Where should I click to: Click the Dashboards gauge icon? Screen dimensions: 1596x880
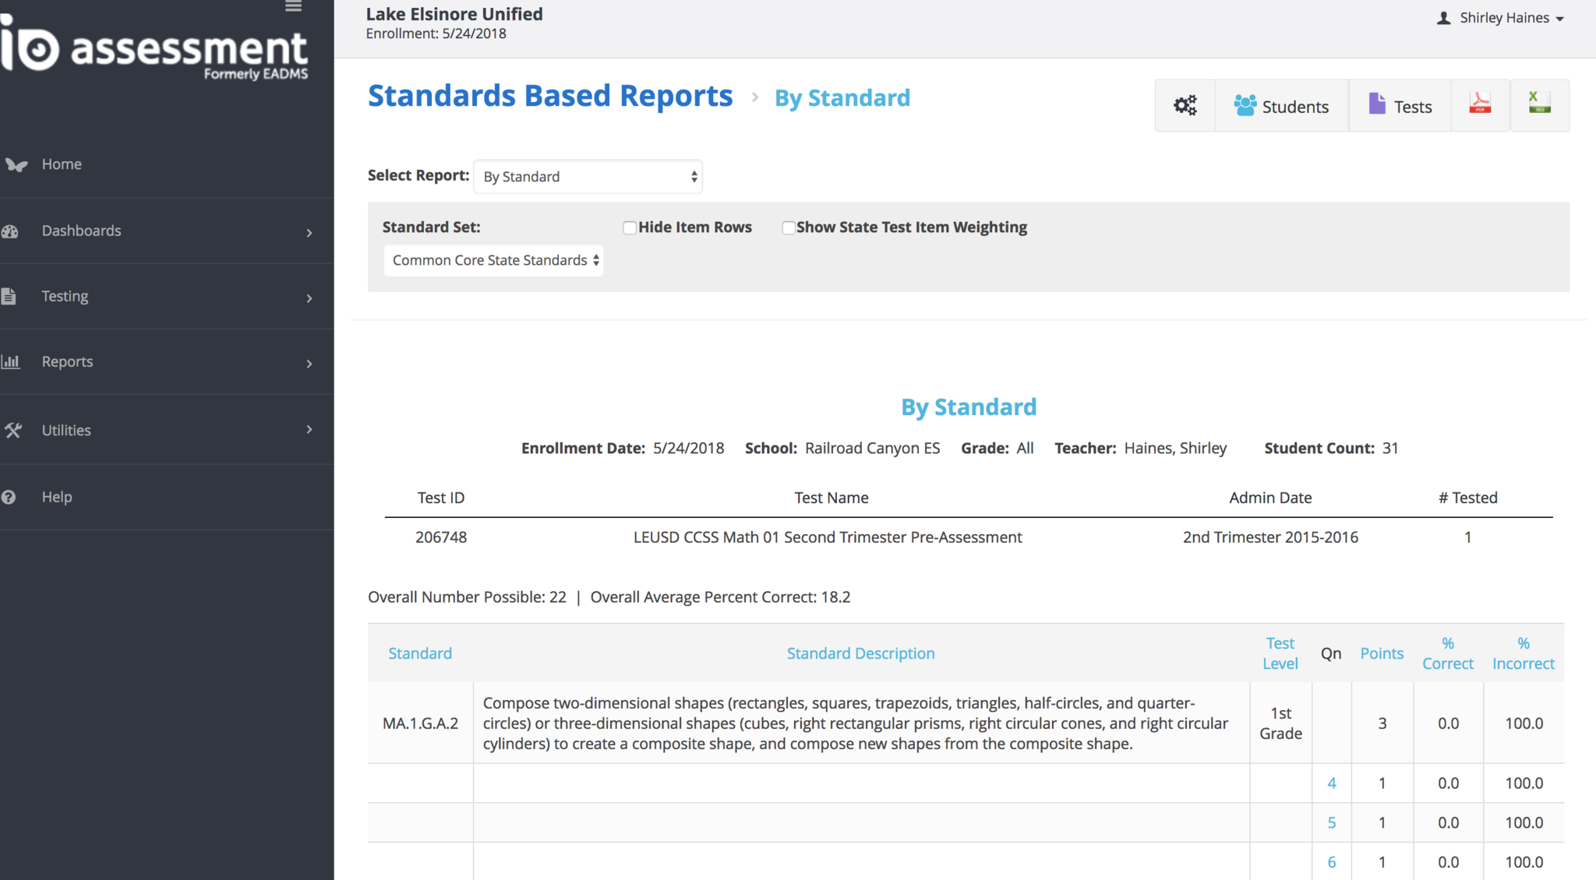(x=11, y=231)
